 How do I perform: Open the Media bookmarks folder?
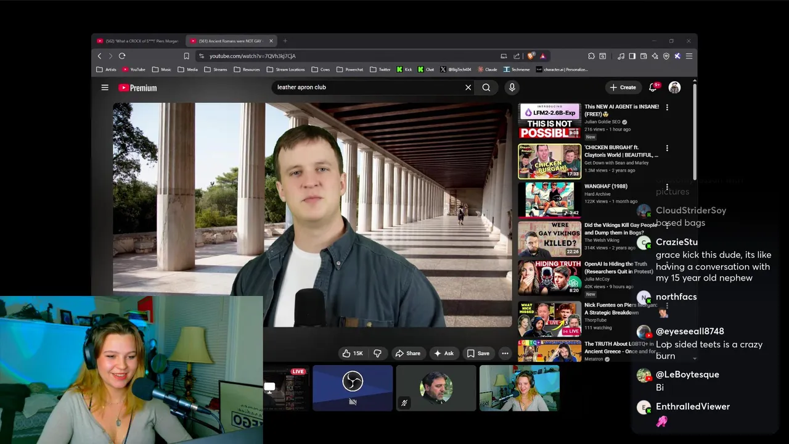tap(188, 70)
